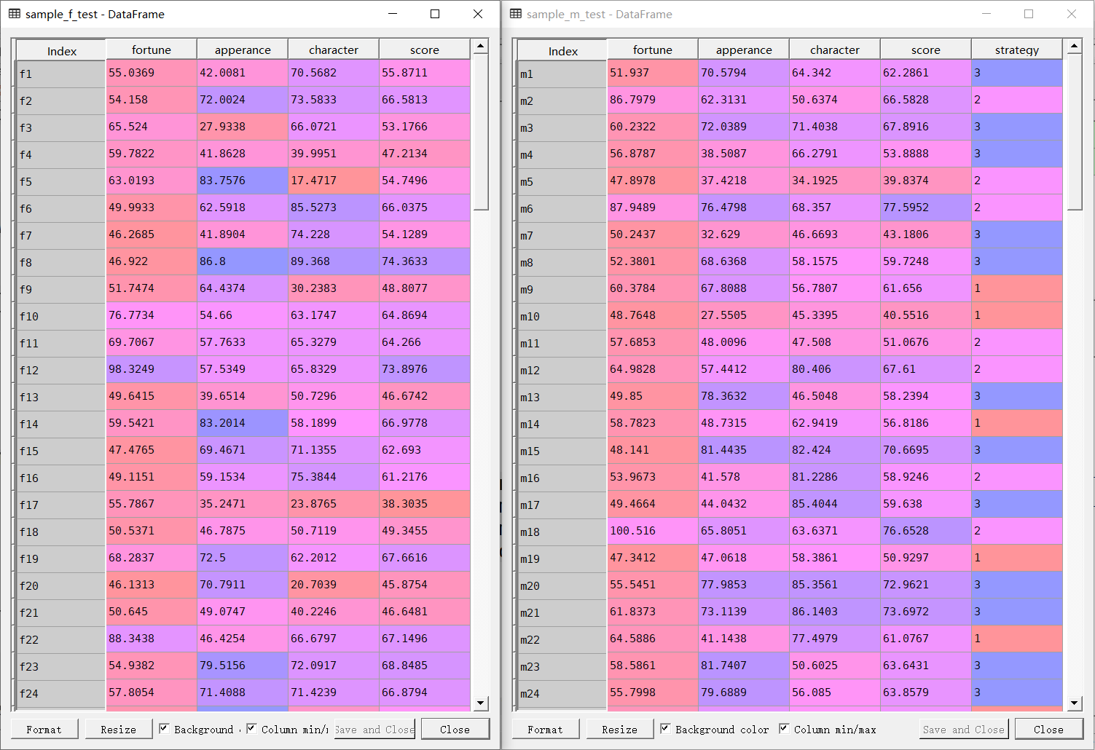Viewport: 1095px width, 750px height.
Task: Select cell with value 51.937
Action: coord(653,73)
